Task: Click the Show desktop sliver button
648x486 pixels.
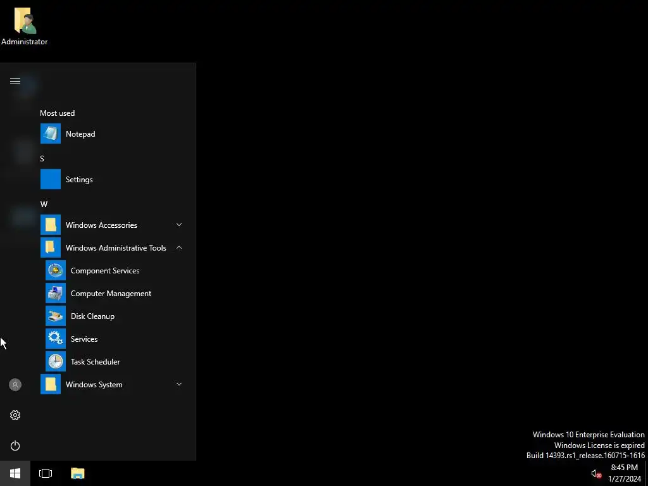Action: (646, 473)
